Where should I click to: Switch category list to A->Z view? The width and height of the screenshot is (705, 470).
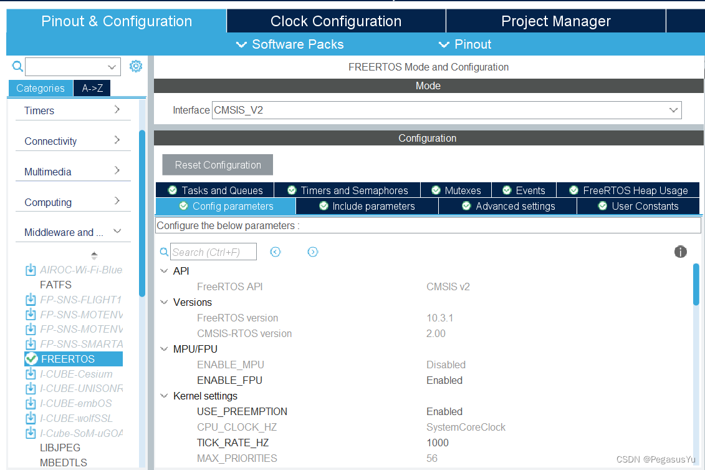92,88
